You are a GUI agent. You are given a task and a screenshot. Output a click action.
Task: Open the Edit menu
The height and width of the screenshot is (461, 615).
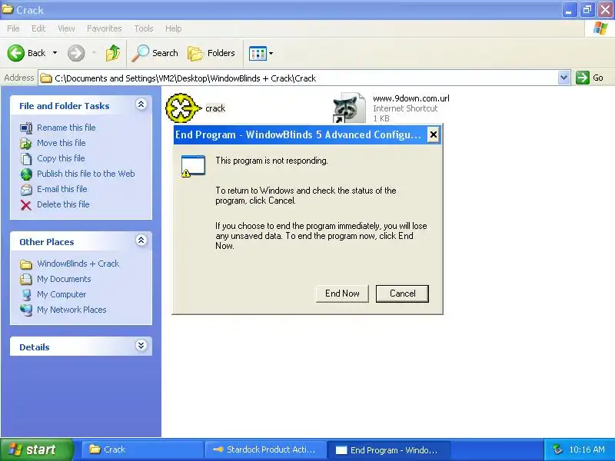[x=38, y=28]
